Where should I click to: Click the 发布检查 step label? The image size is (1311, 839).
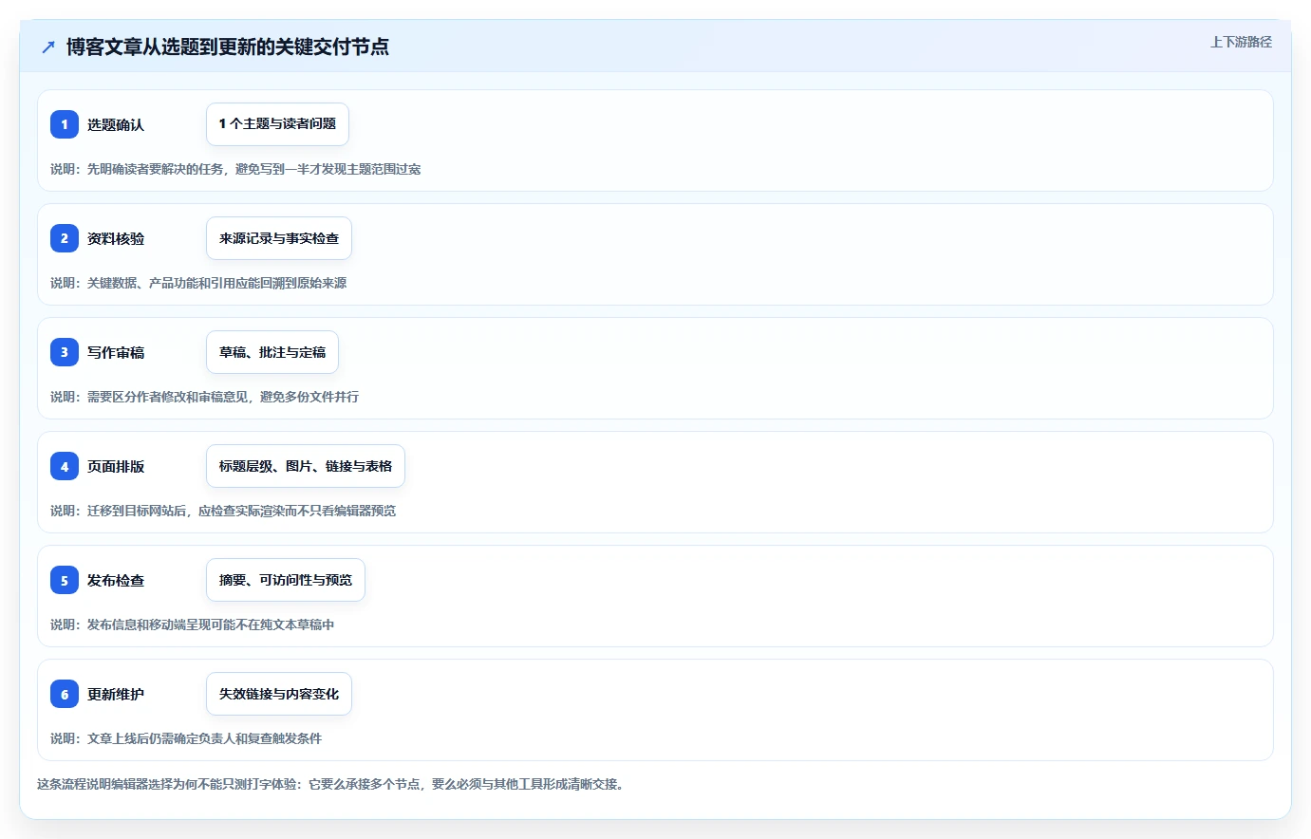(x=116, y=580)
